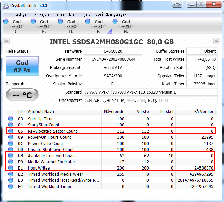Select the C: drive status tab
The width and height of the screenshot is (224, 202).
point(17,26)
